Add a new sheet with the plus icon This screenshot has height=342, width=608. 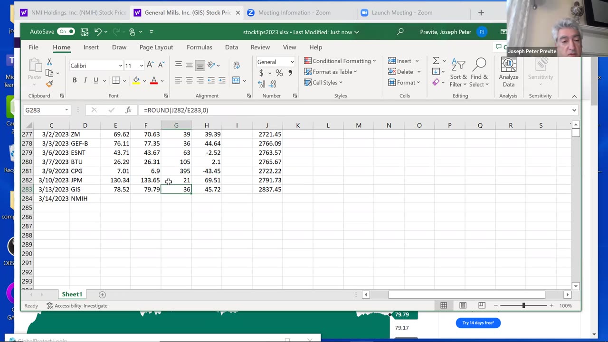pos(102,294)
